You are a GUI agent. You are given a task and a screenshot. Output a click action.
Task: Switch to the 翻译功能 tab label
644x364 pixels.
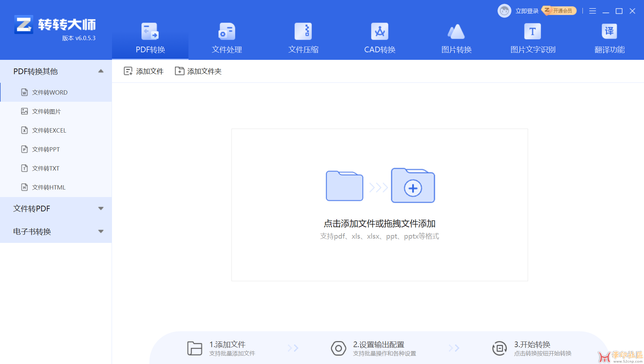610,50
